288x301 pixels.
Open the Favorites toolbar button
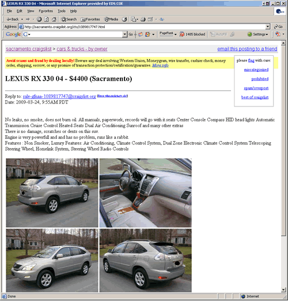pyautogui.click(x=90, y=19)
